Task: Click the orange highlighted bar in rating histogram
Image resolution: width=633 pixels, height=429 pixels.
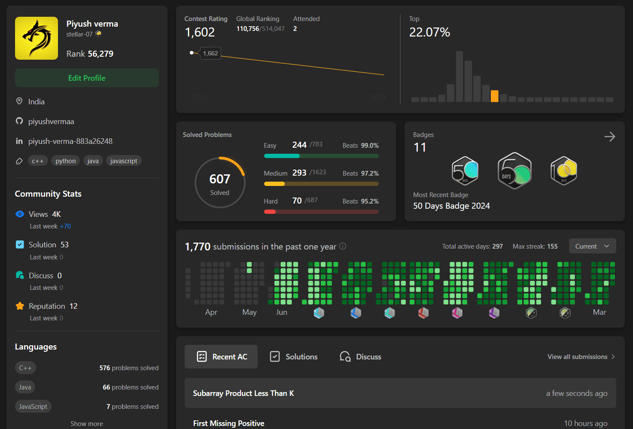Action: [x=494, y=96]
